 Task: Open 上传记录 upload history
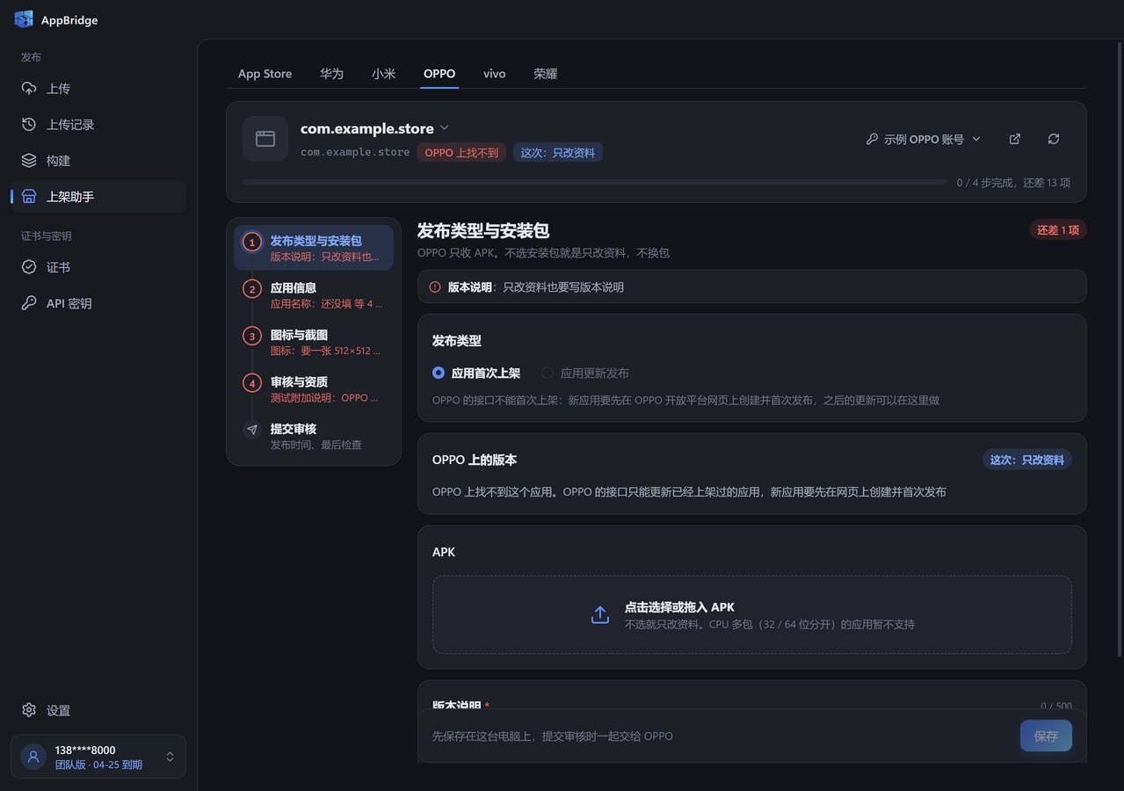pos(98,125)
